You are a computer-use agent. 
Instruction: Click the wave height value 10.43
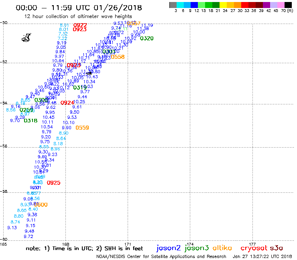coord(92,77)
